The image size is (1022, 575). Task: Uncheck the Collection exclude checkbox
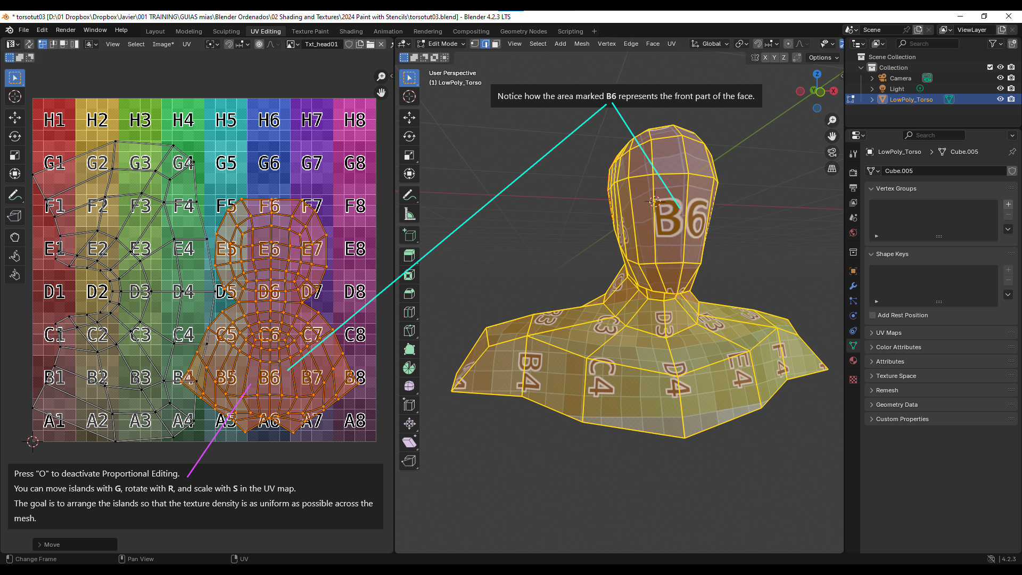(x=990, y=67)
